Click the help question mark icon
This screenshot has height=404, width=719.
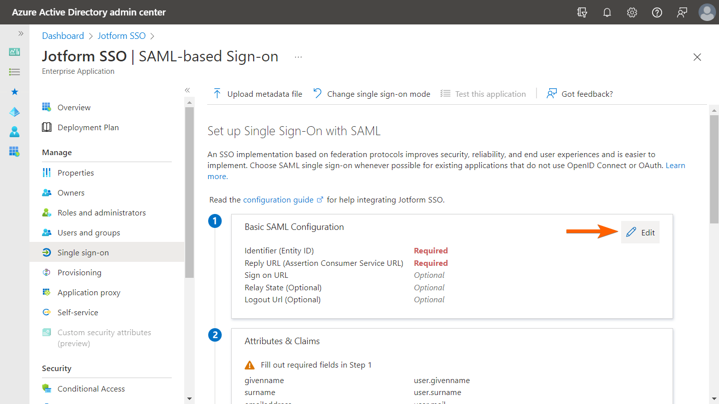pyautogui.click(x=657, y=12)
